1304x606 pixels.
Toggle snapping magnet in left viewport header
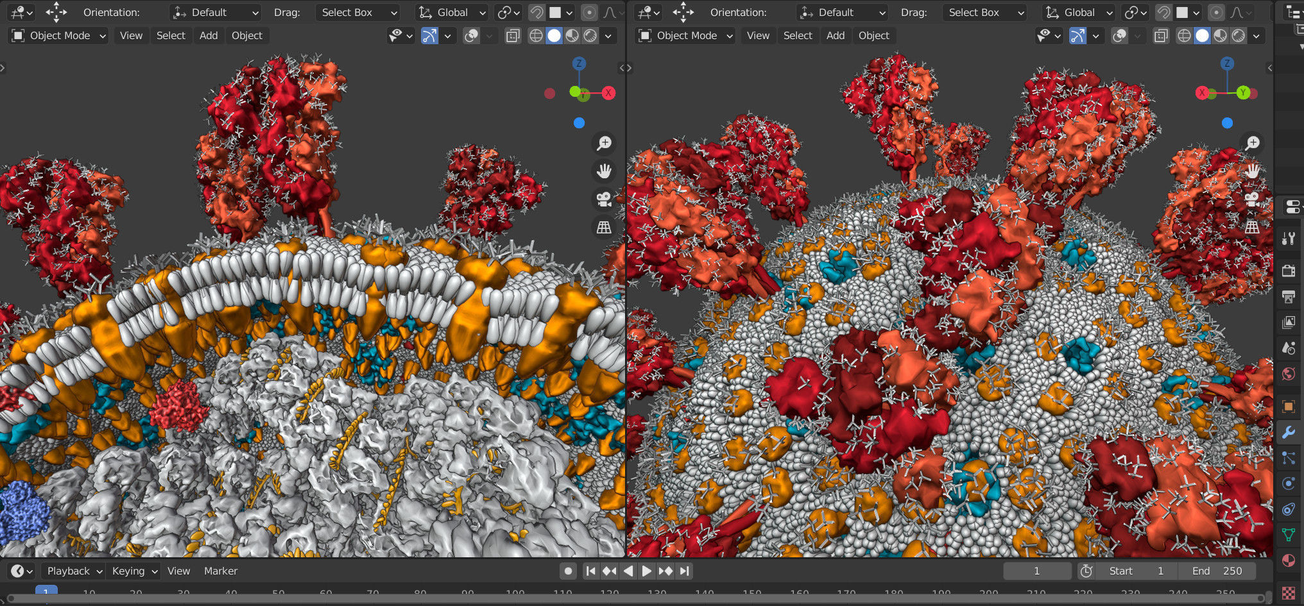(536, 12)
